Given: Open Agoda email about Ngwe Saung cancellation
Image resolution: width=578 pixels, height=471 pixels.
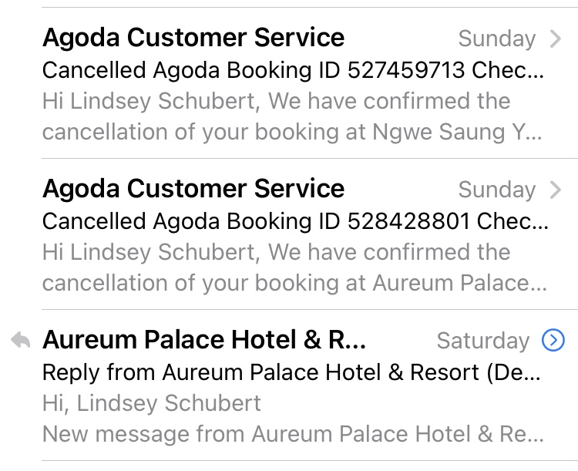Looking at the screenshot, I should (x=193, y=37).
